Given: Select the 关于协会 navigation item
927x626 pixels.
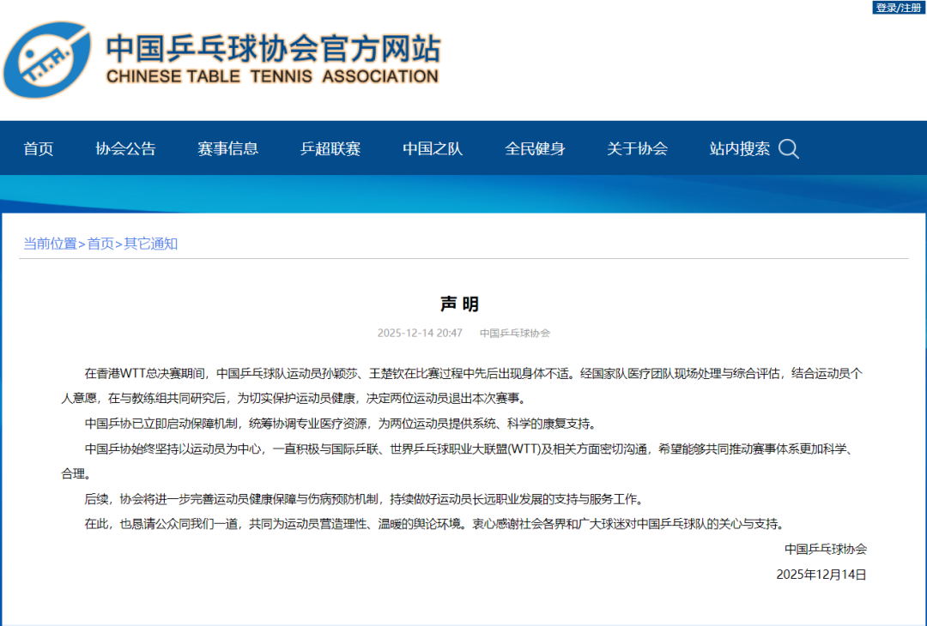Looking at the screenshot, I should 637,148.
